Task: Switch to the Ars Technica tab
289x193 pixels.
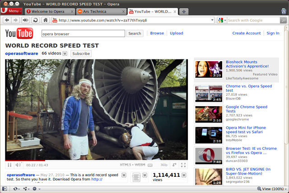Action: 101,11
